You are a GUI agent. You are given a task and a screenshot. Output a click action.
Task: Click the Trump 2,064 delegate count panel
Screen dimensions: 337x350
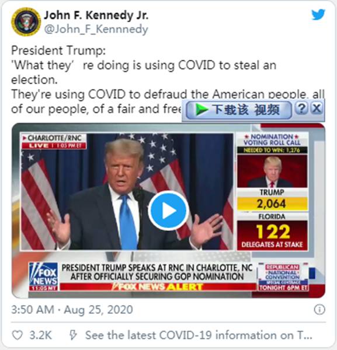[x=272, y=199]
